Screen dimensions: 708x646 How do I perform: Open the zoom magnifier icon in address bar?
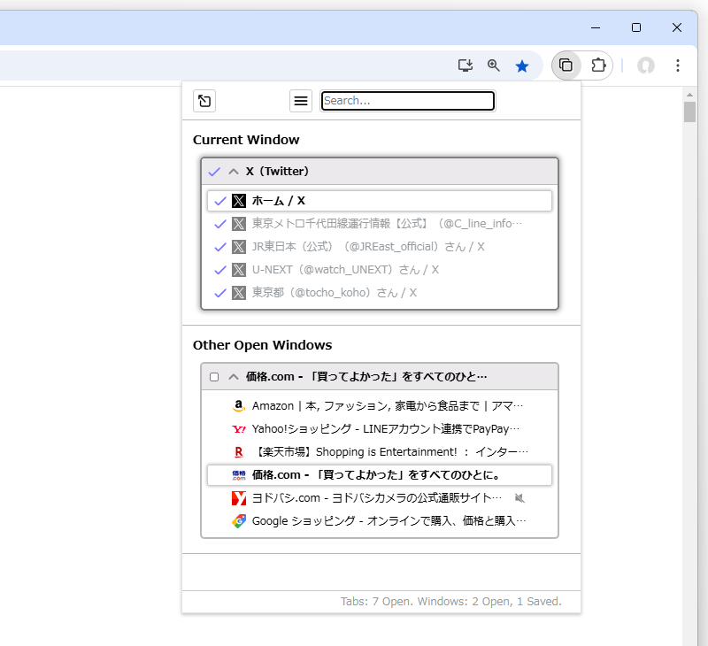(494, 65)
